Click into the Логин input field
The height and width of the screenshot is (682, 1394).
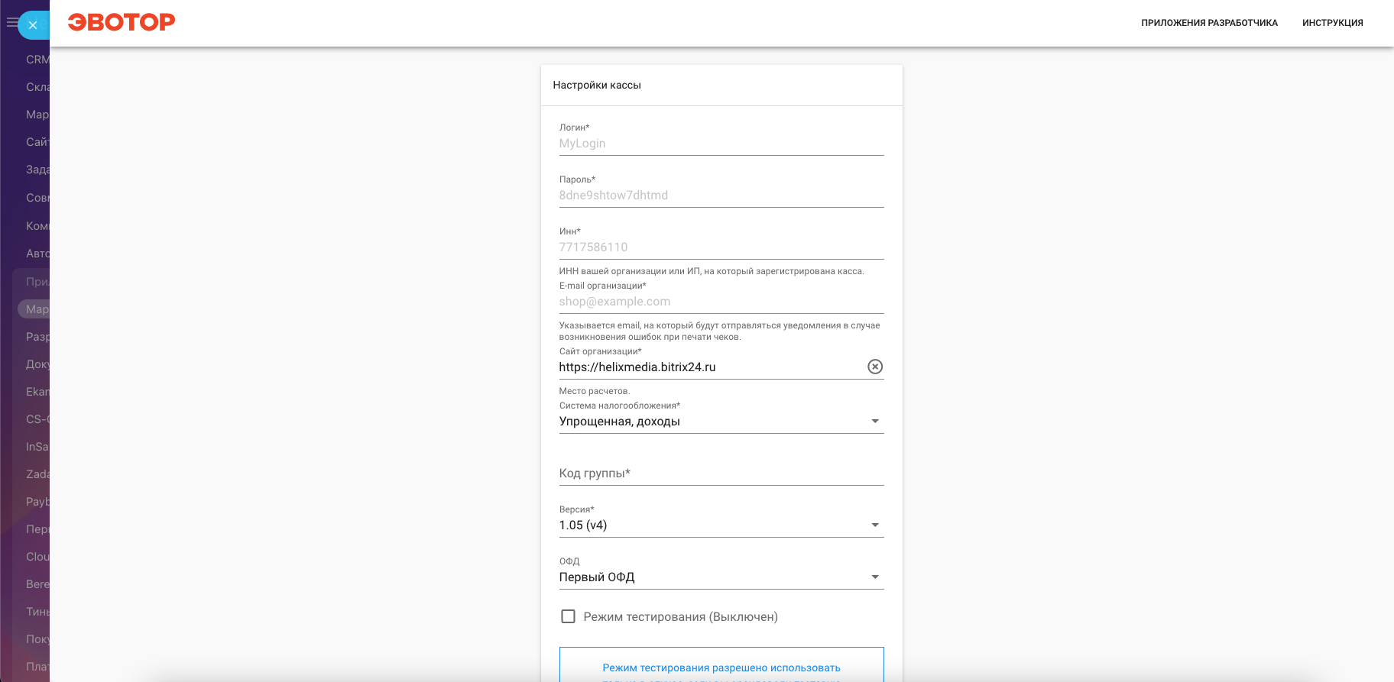pos(721,144)
